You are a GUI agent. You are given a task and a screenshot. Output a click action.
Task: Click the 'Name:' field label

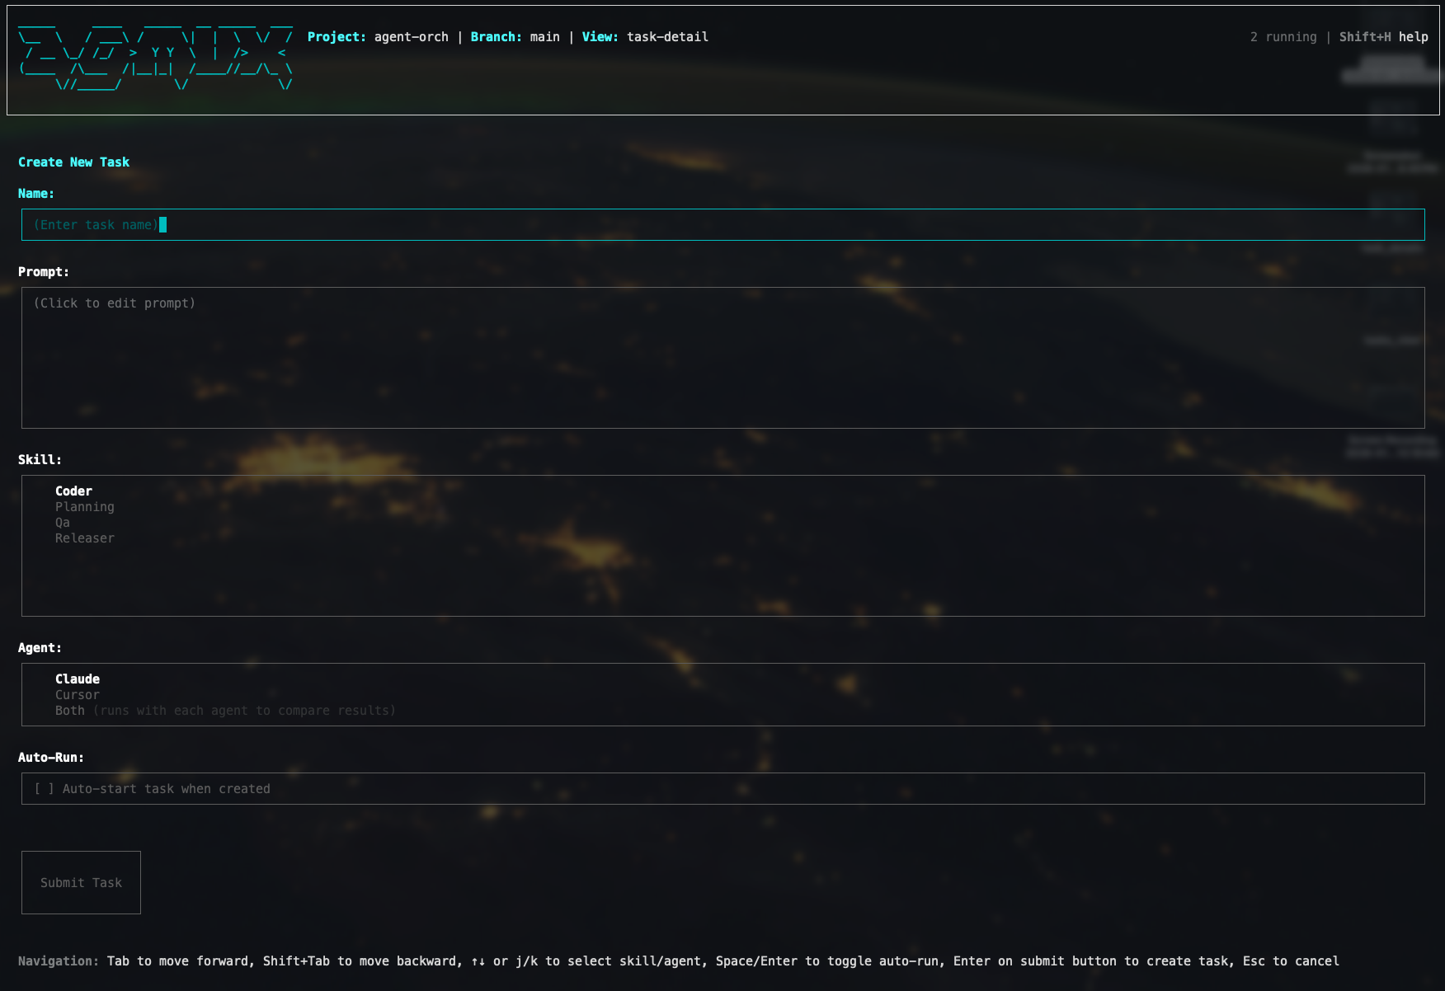(36, 194)
